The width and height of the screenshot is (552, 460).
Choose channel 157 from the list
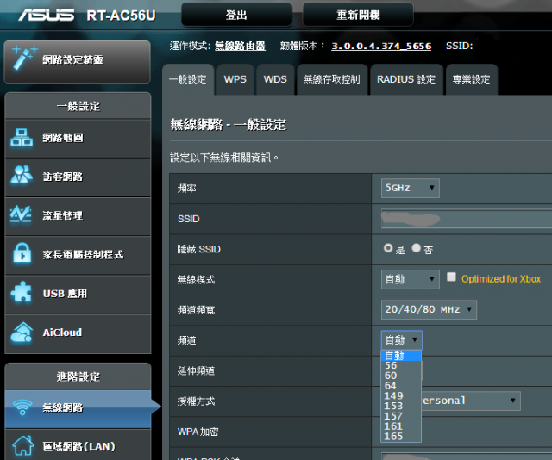(x=401, y=416)
